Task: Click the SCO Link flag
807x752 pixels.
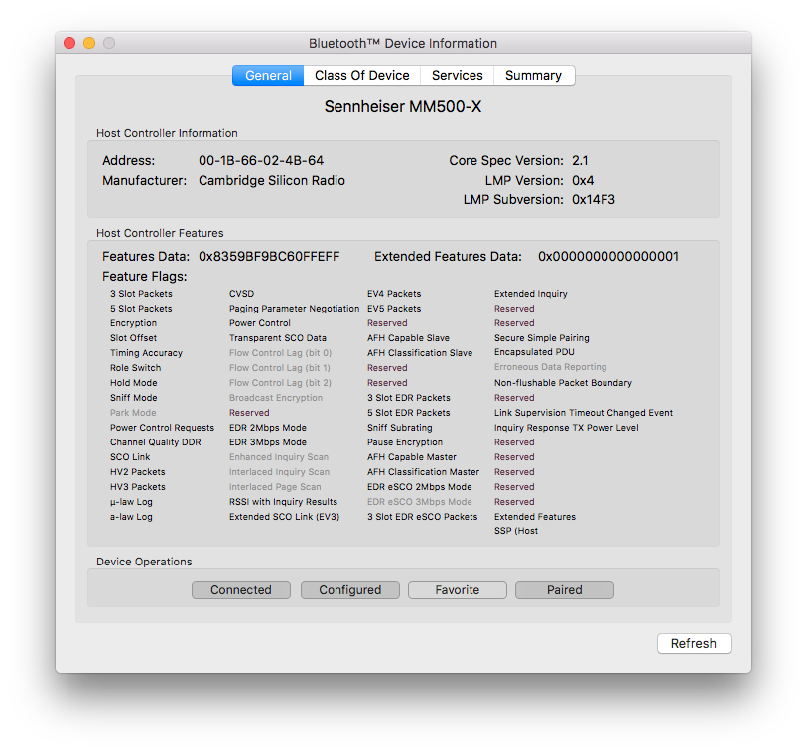Action: [130, 457]
